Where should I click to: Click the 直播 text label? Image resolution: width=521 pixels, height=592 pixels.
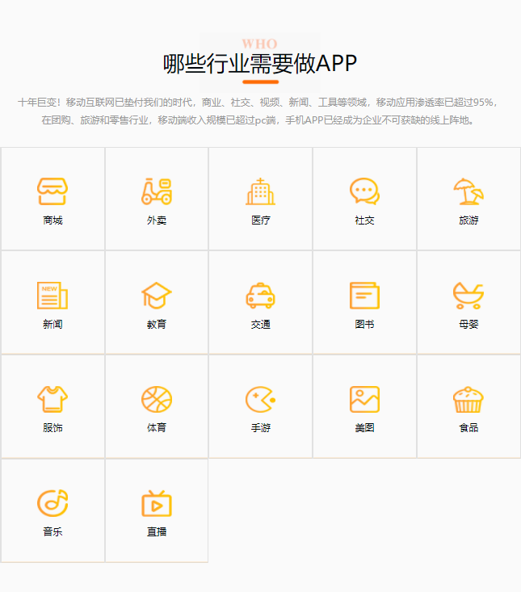coord(157,532)
